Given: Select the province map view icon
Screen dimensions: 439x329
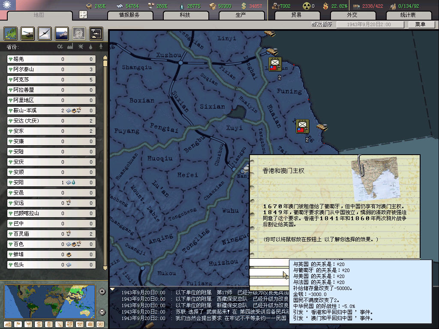Looking at the screenshot, I should click(x=10, y=33).
